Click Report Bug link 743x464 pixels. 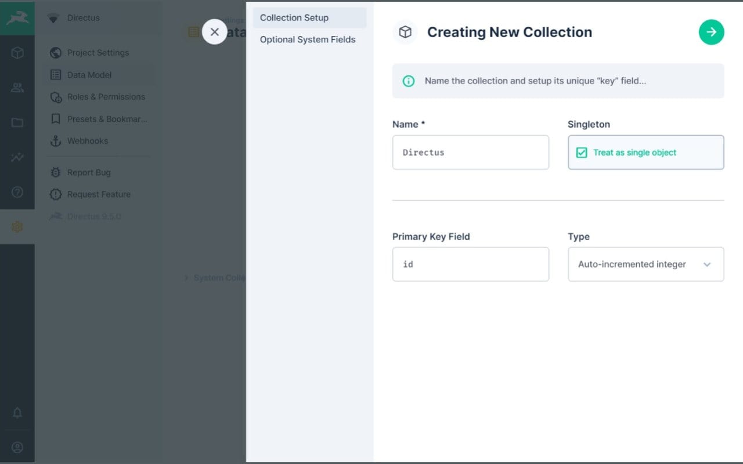coord(98,172)
